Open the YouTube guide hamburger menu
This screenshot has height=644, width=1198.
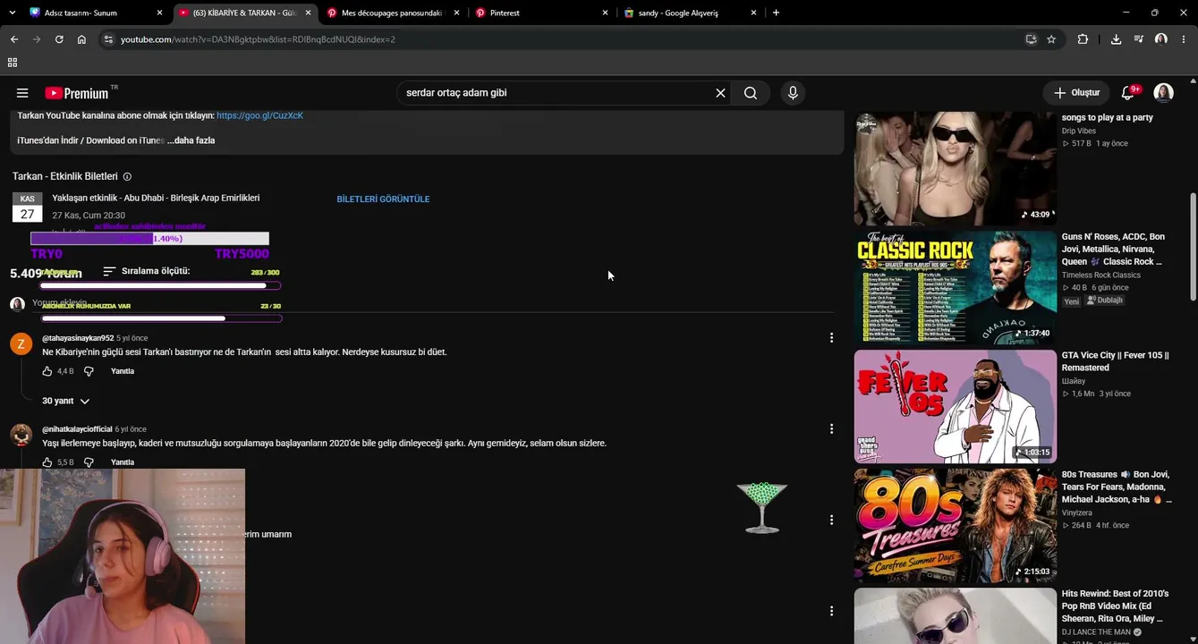click(x=22, y=93)
